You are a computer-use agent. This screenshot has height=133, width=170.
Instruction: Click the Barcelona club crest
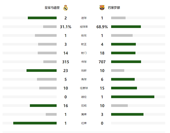102,8
